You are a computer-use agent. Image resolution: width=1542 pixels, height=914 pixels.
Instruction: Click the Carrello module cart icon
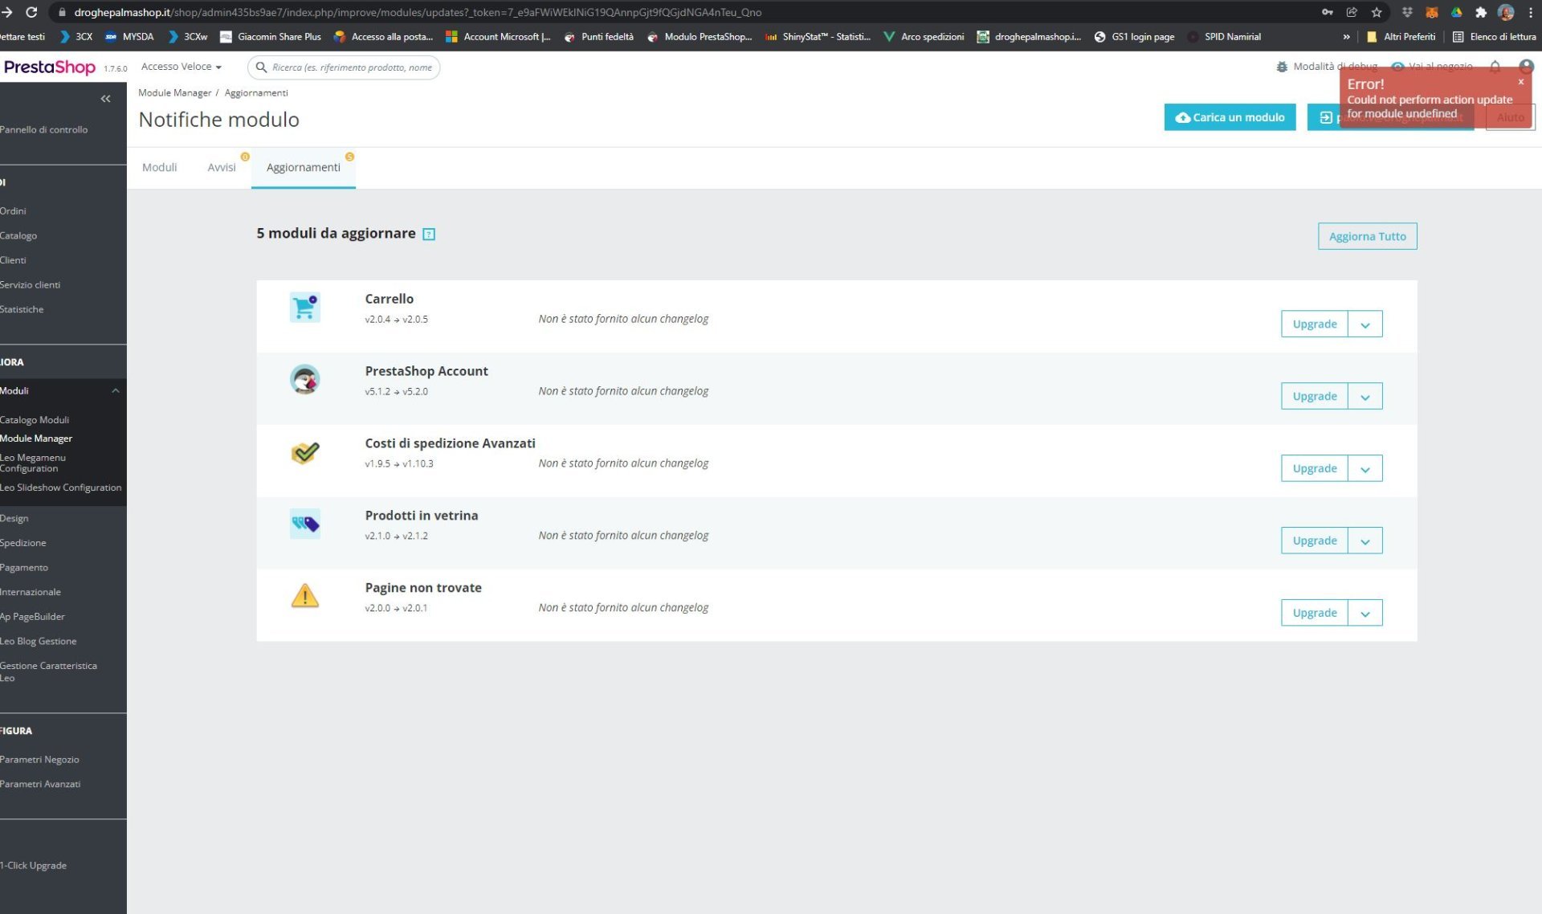pyautogui.click(x=304, y=307)
